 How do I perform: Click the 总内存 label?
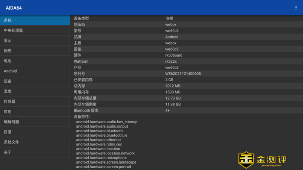coord(79,86)
